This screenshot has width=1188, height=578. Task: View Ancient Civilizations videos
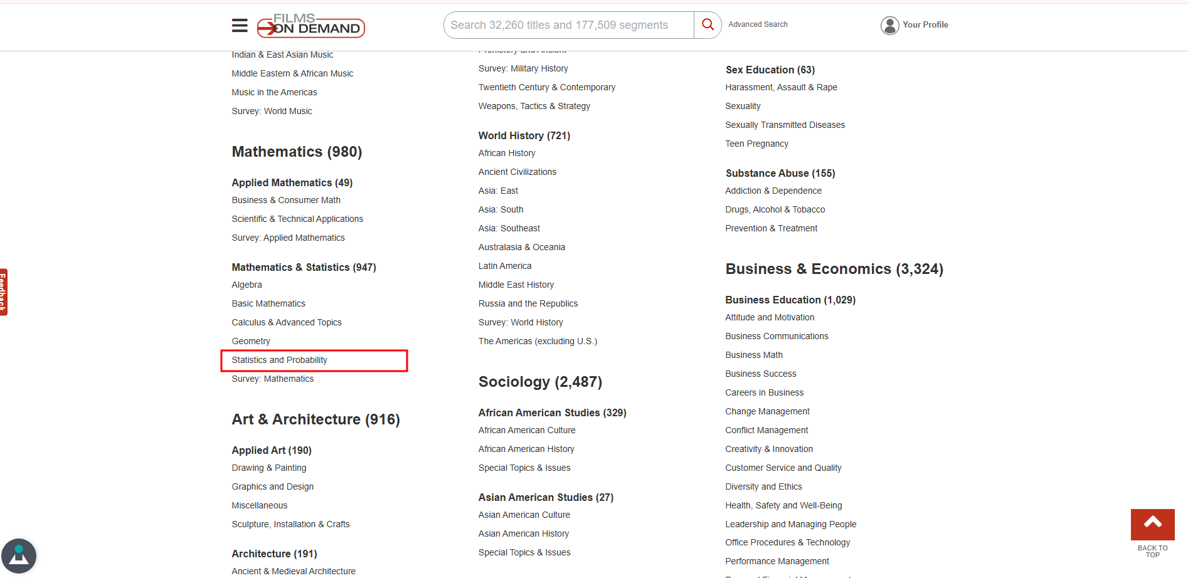(517, 172)
